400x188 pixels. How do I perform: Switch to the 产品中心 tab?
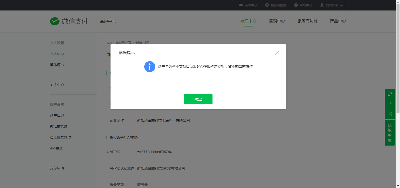tap(338, 21)
